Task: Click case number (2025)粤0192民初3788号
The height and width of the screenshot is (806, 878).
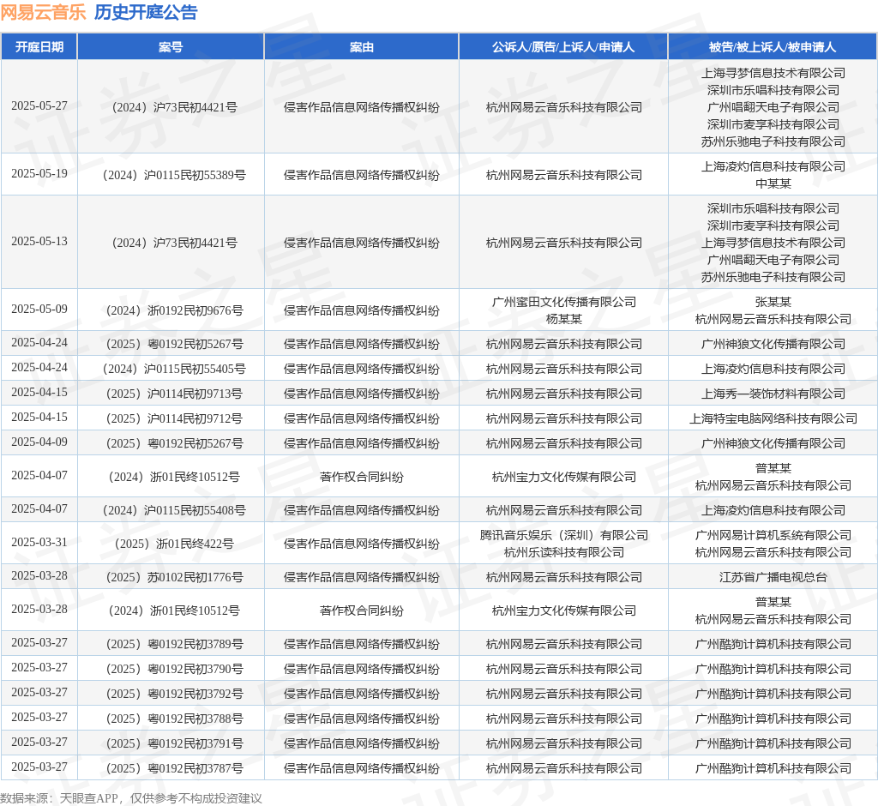Action: [x=174, y=719]
